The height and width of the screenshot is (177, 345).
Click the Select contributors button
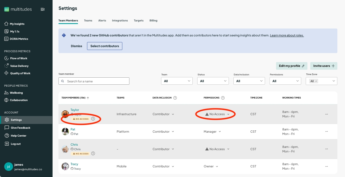coord(105,46)
